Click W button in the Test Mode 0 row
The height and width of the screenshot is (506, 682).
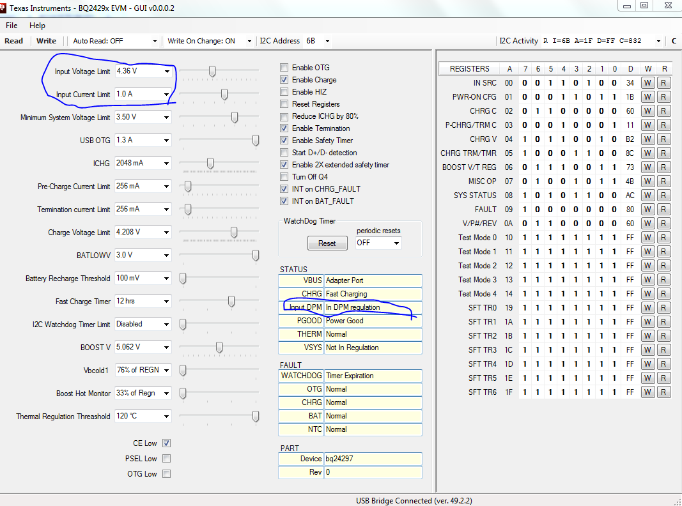[647, 238]
